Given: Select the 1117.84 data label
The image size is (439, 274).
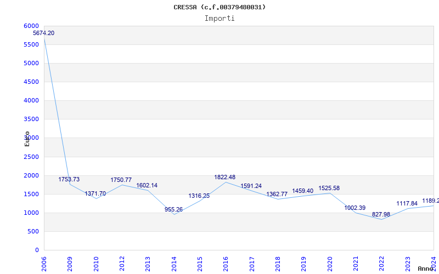Looking at the screenshot, I should point(407,204).
